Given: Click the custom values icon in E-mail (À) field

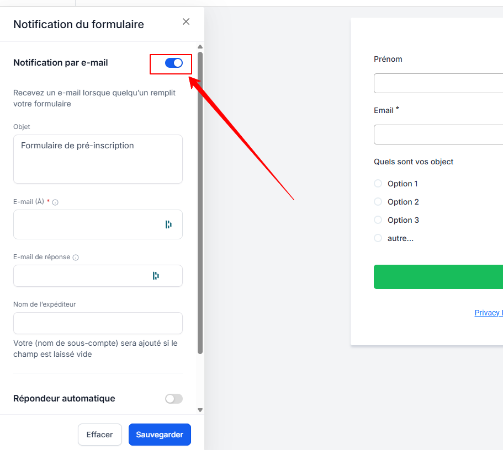Looking at the screenshot, I should pos(168,224).
